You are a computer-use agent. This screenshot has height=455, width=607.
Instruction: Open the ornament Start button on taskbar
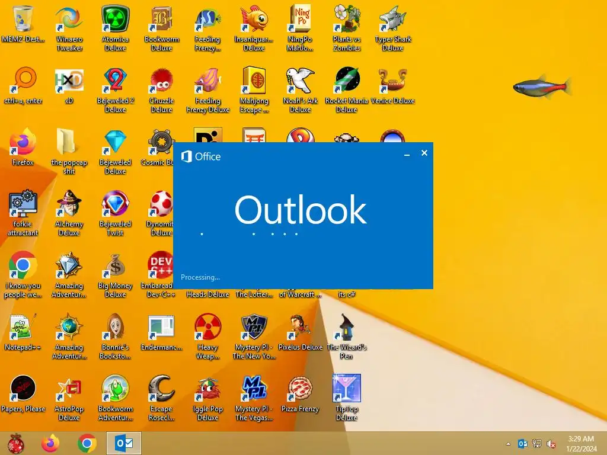click(x=15, y=443)
